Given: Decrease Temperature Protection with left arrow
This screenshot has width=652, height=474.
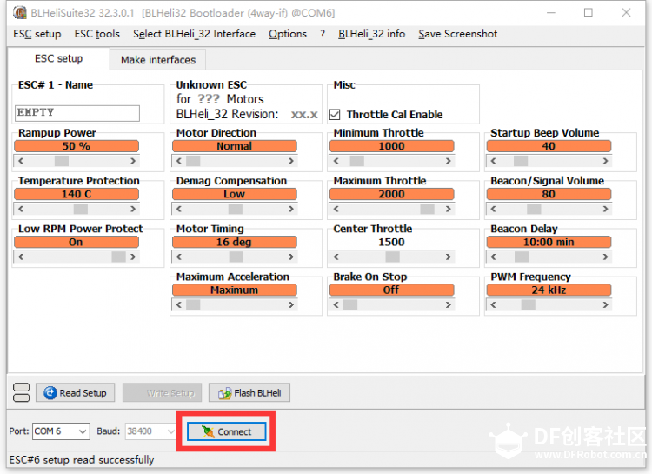Looking at the screenshot, I should coord(21,209).
